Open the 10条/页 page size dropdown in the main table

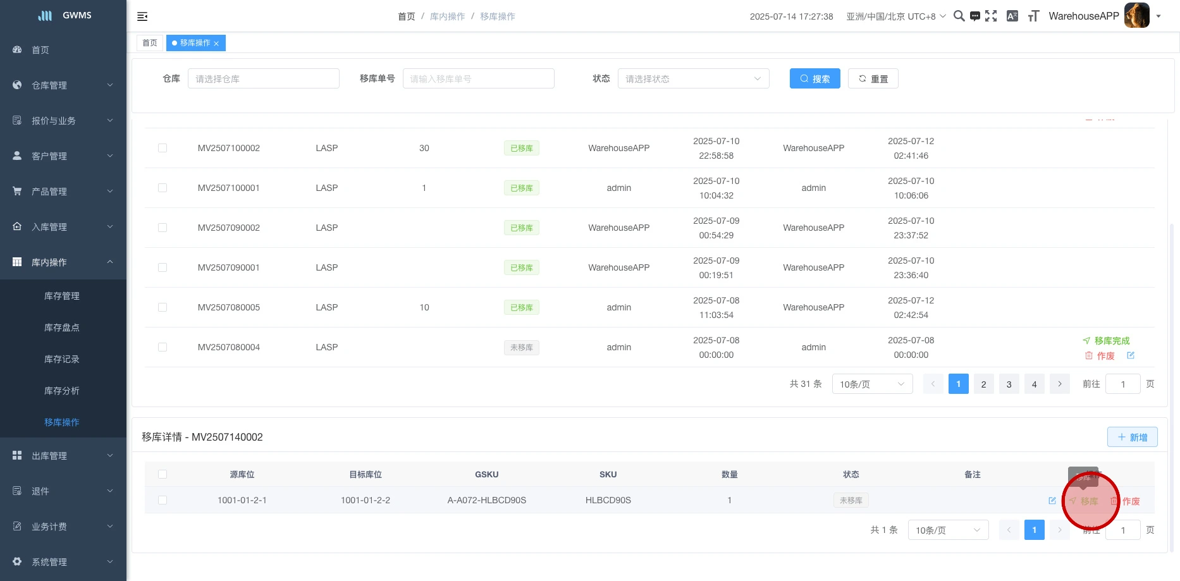872,384
